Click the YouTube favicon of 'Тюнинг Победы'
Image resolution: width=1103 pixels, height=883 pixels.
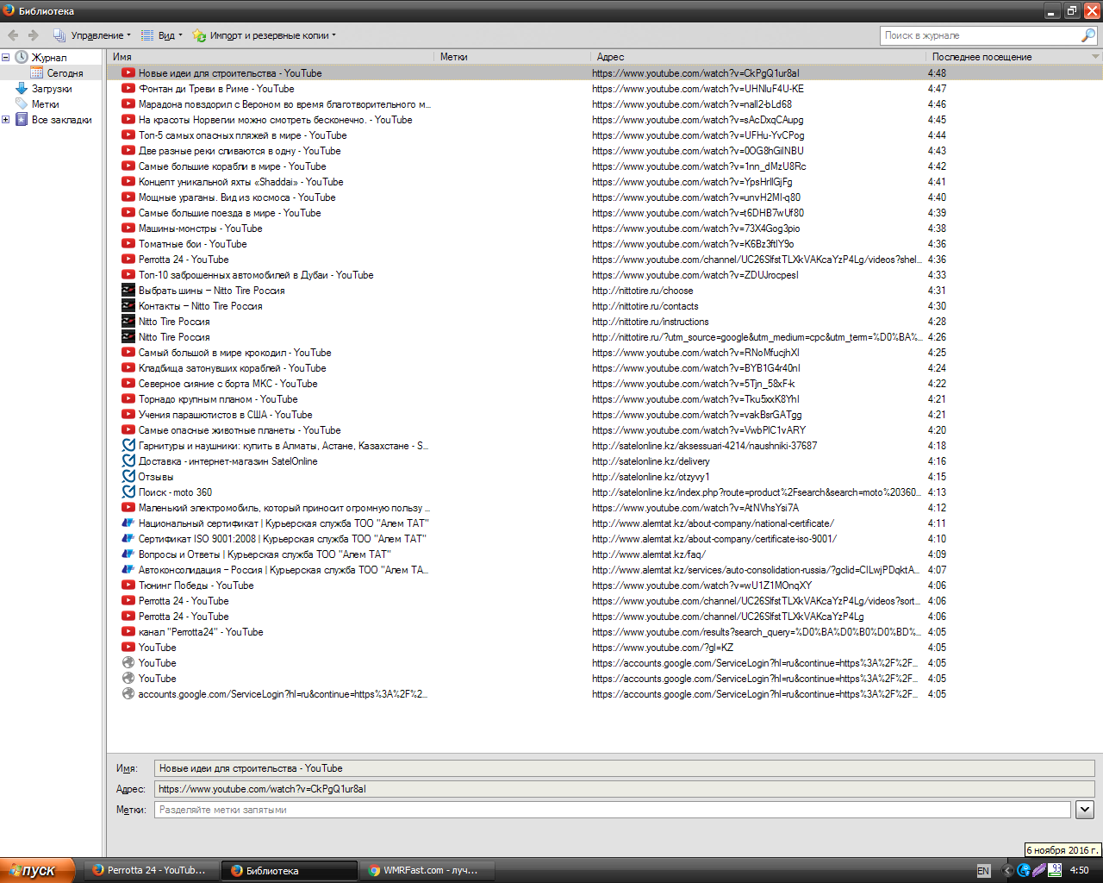[x=128, y=585]
